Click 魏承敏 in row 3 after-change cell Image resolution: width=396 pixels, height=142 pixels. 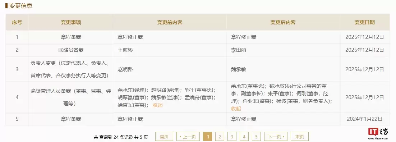click(239, 69)
